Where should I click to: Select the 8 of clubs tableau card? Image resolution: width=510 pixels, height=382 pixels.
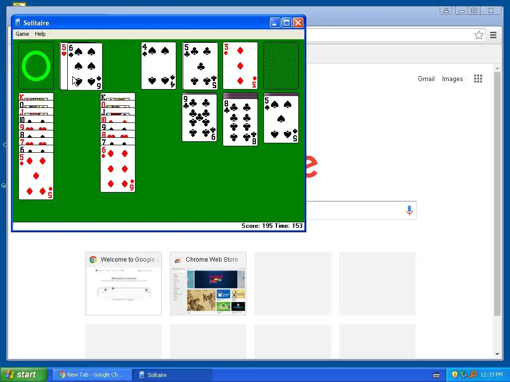click(x=241, y=122)
